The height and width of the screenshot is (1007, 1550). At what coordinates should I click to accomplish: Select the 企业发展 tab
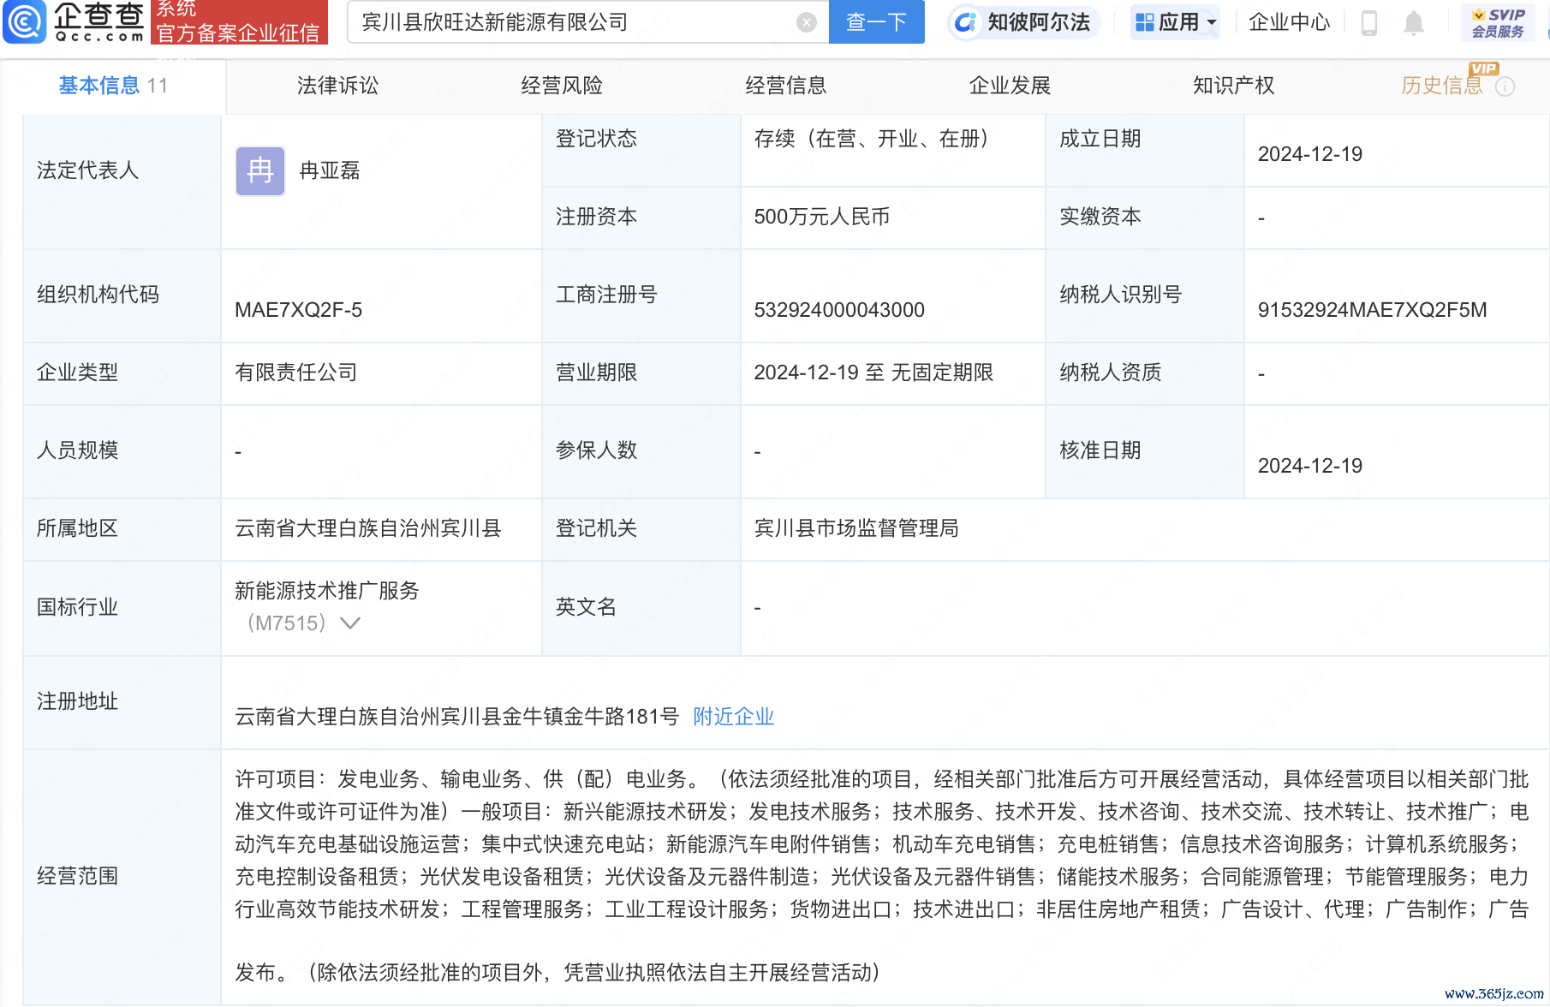[1010, 86]
